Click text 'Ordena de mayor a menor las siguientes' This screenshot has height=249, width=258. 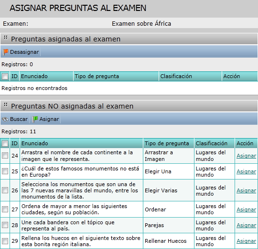(x=74, y=206)
